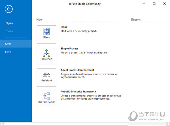This screenshot has width=170, height=126.
Task: Pick the Assistant template tile
Action: click(x=46, y=77)
